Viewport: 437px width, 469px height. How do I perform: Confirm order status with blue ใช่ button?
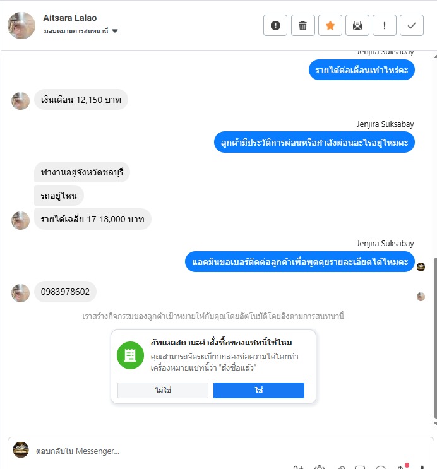coord(259,390)
